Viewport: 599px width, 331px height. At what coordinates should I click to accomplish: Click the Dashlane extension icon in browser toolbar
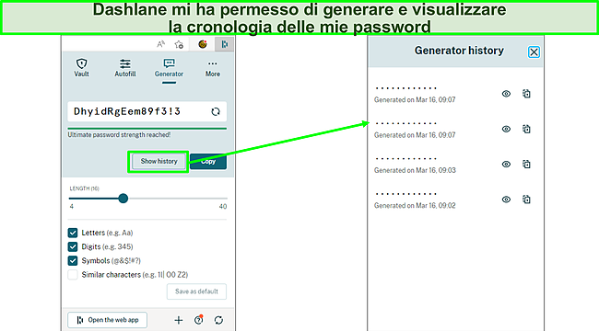[224, 45]
